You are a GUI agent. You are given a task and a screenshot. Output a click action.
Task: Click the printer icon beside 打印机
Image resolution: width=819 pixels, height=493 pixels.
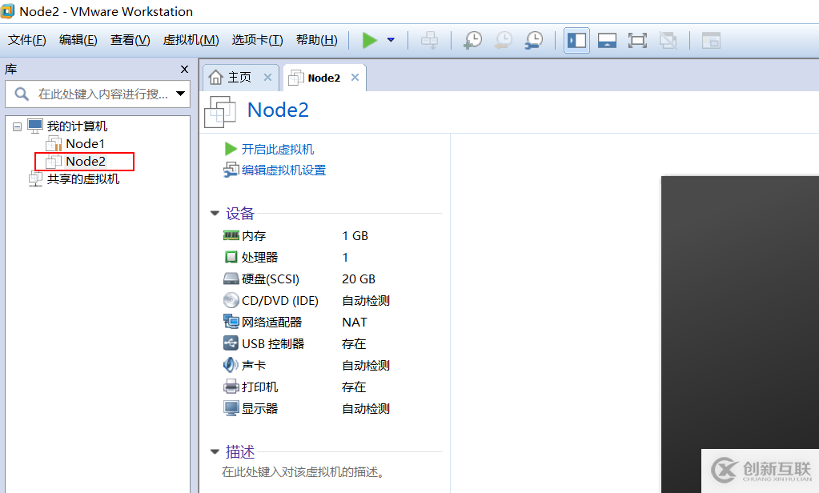(x=231, y=387)
